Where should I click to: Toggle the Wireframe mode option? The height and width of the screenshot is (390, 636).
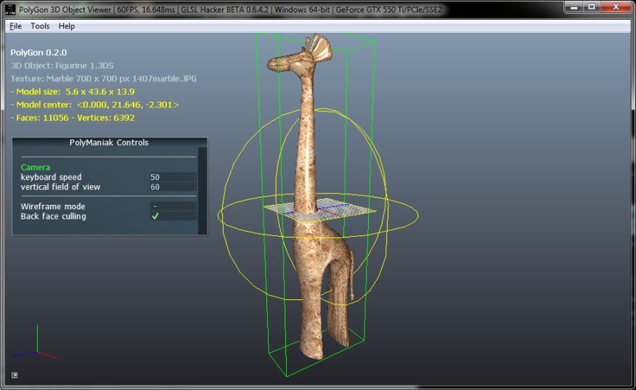point(173,206)
